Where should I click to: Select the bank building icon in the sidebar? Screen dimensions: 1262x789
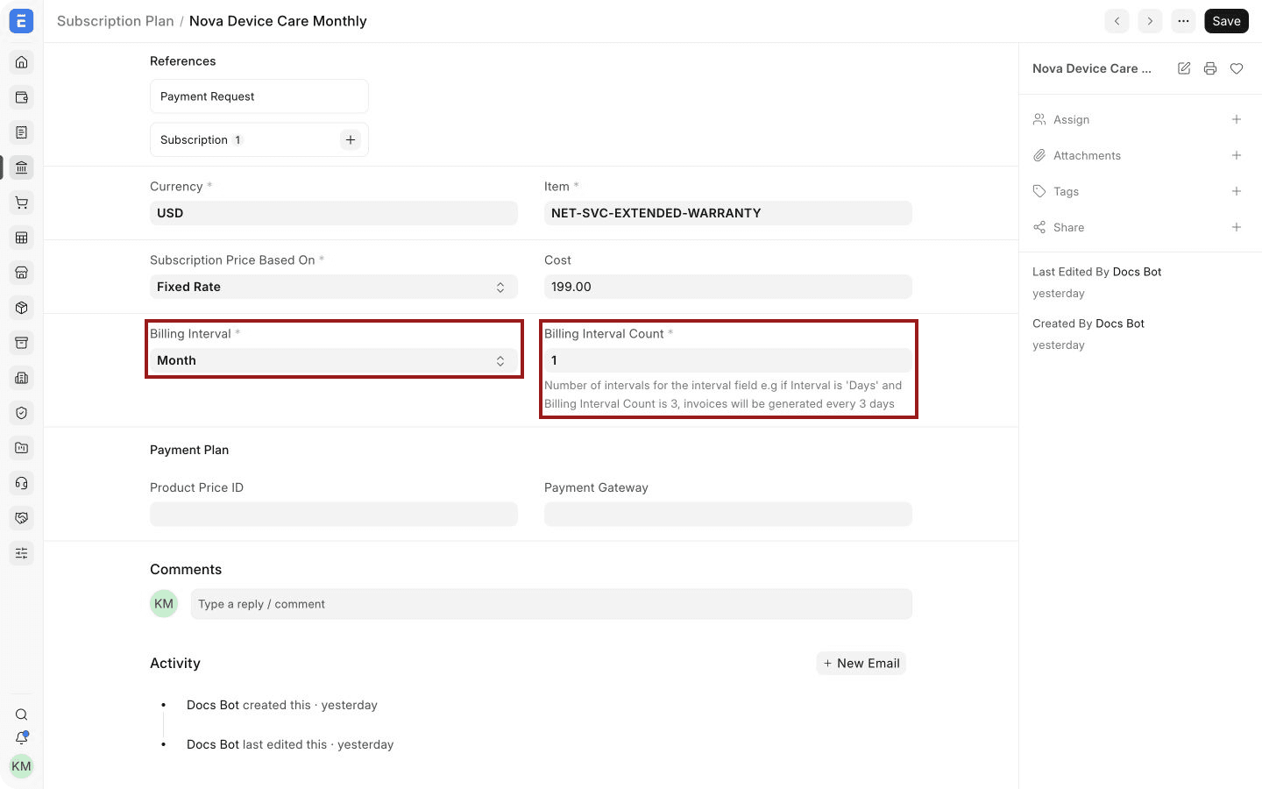pos(22,167)
